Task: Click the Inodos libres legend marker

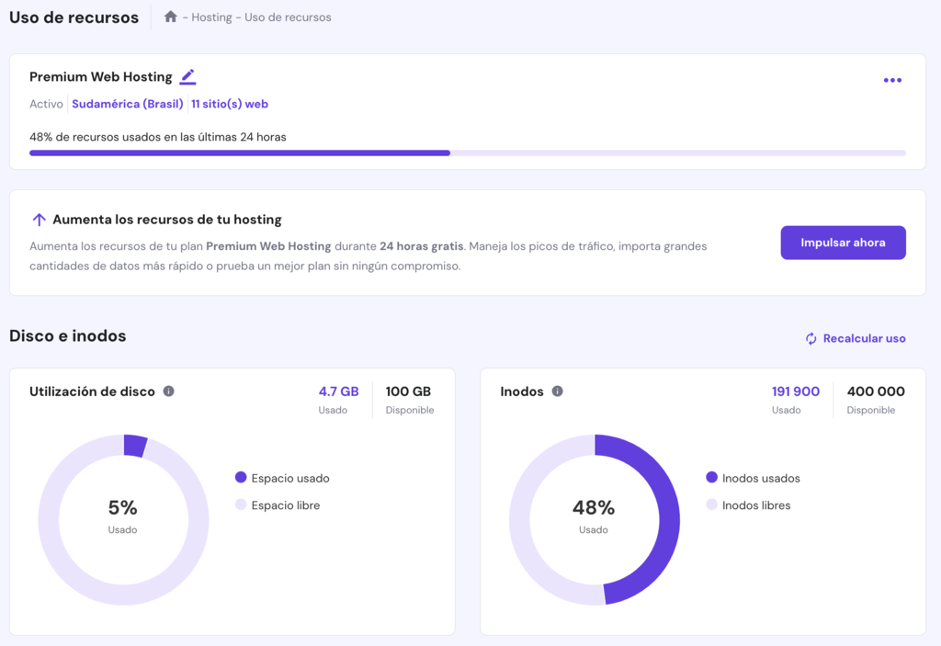Action: [711, 504]
